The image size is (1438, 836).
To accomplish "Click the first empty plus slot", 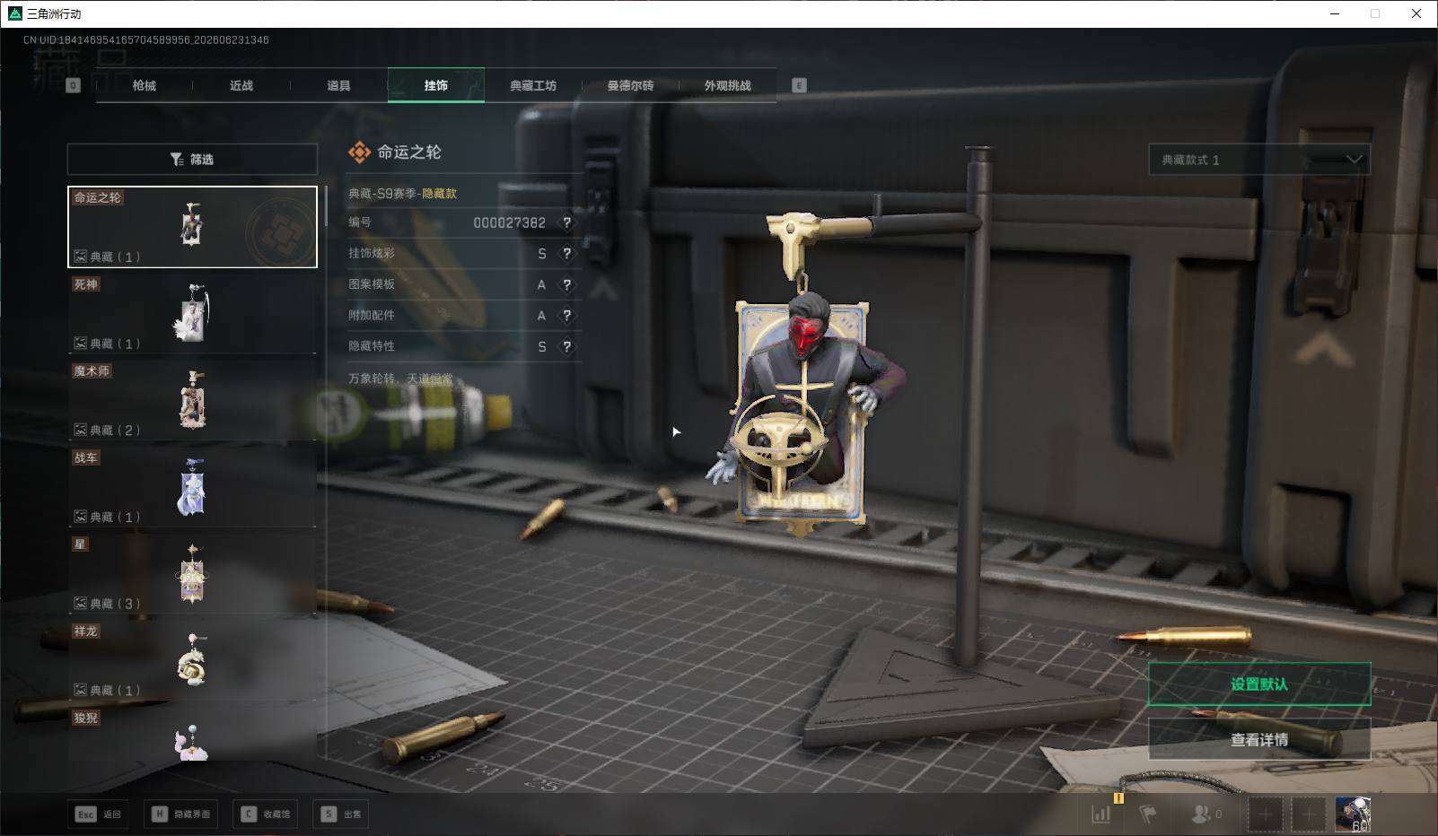I will (1265, 814).
